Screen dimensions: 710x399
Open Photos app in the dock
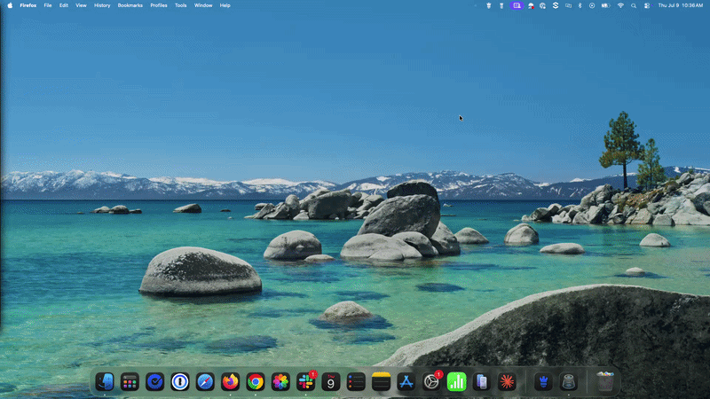point(280,382)
